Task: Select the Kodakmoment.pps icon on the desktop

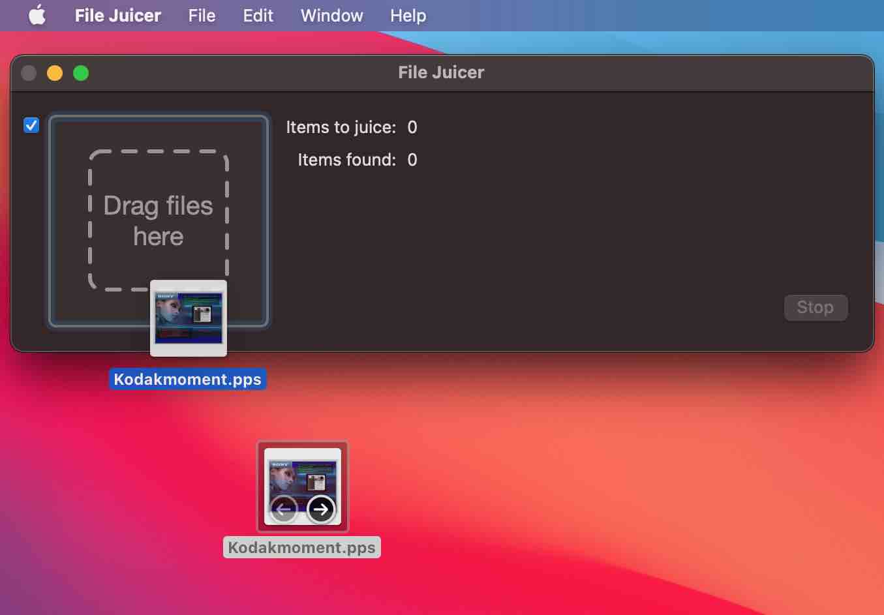Action: tap(301, 486)
